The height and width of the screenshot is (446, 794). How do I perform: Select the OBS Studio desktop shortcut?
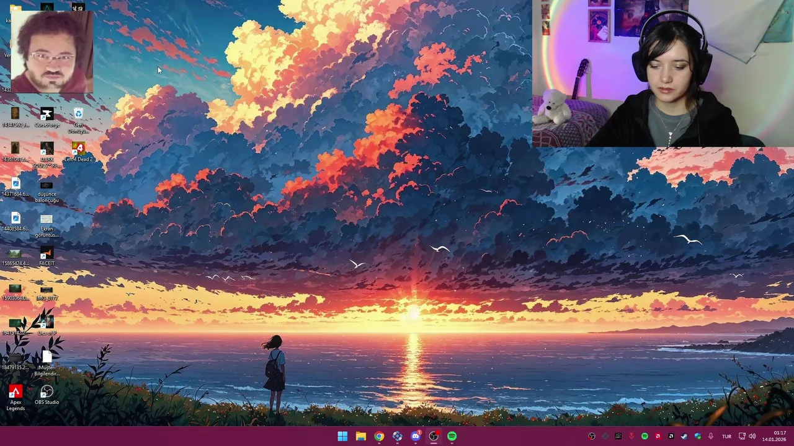click(x=47, y=395)
